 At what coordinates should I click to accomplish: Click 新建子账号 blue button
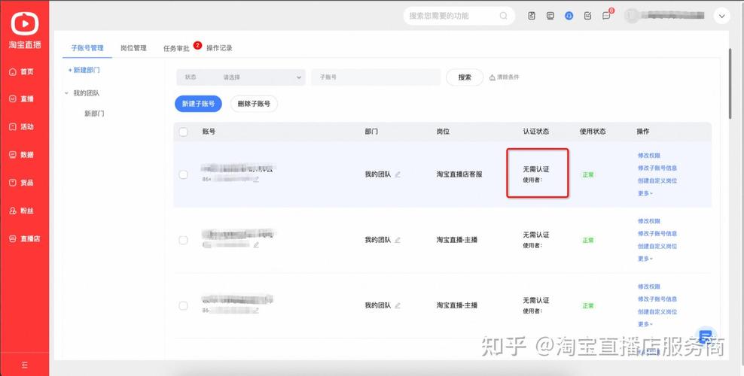click(198, 104)
